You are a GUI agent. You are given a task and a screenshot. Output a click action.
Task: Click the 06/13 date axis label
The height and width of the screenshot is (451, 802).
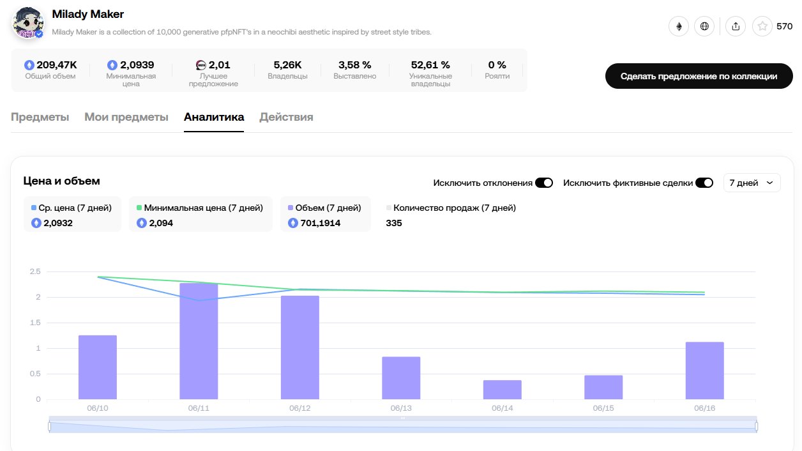coord(401,408)
